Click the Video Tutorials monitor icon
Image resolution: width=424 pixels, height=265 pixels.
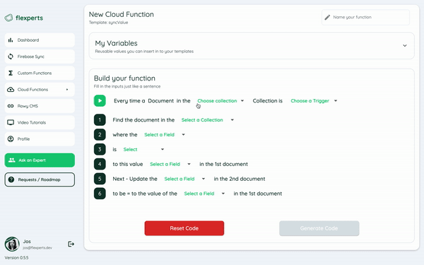pyautogui.click(x=11, y=122)
